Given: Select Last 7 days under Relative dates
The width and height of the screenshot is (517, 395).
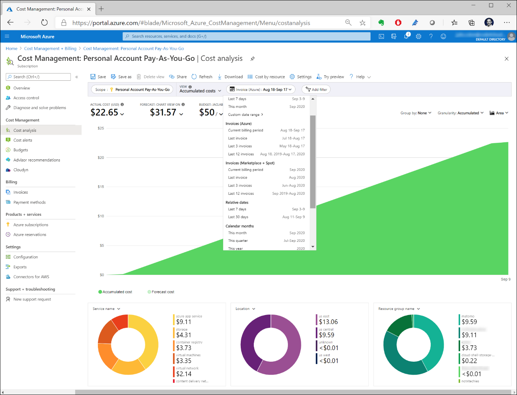Looking at the screenshot, I should click(266, 209).
